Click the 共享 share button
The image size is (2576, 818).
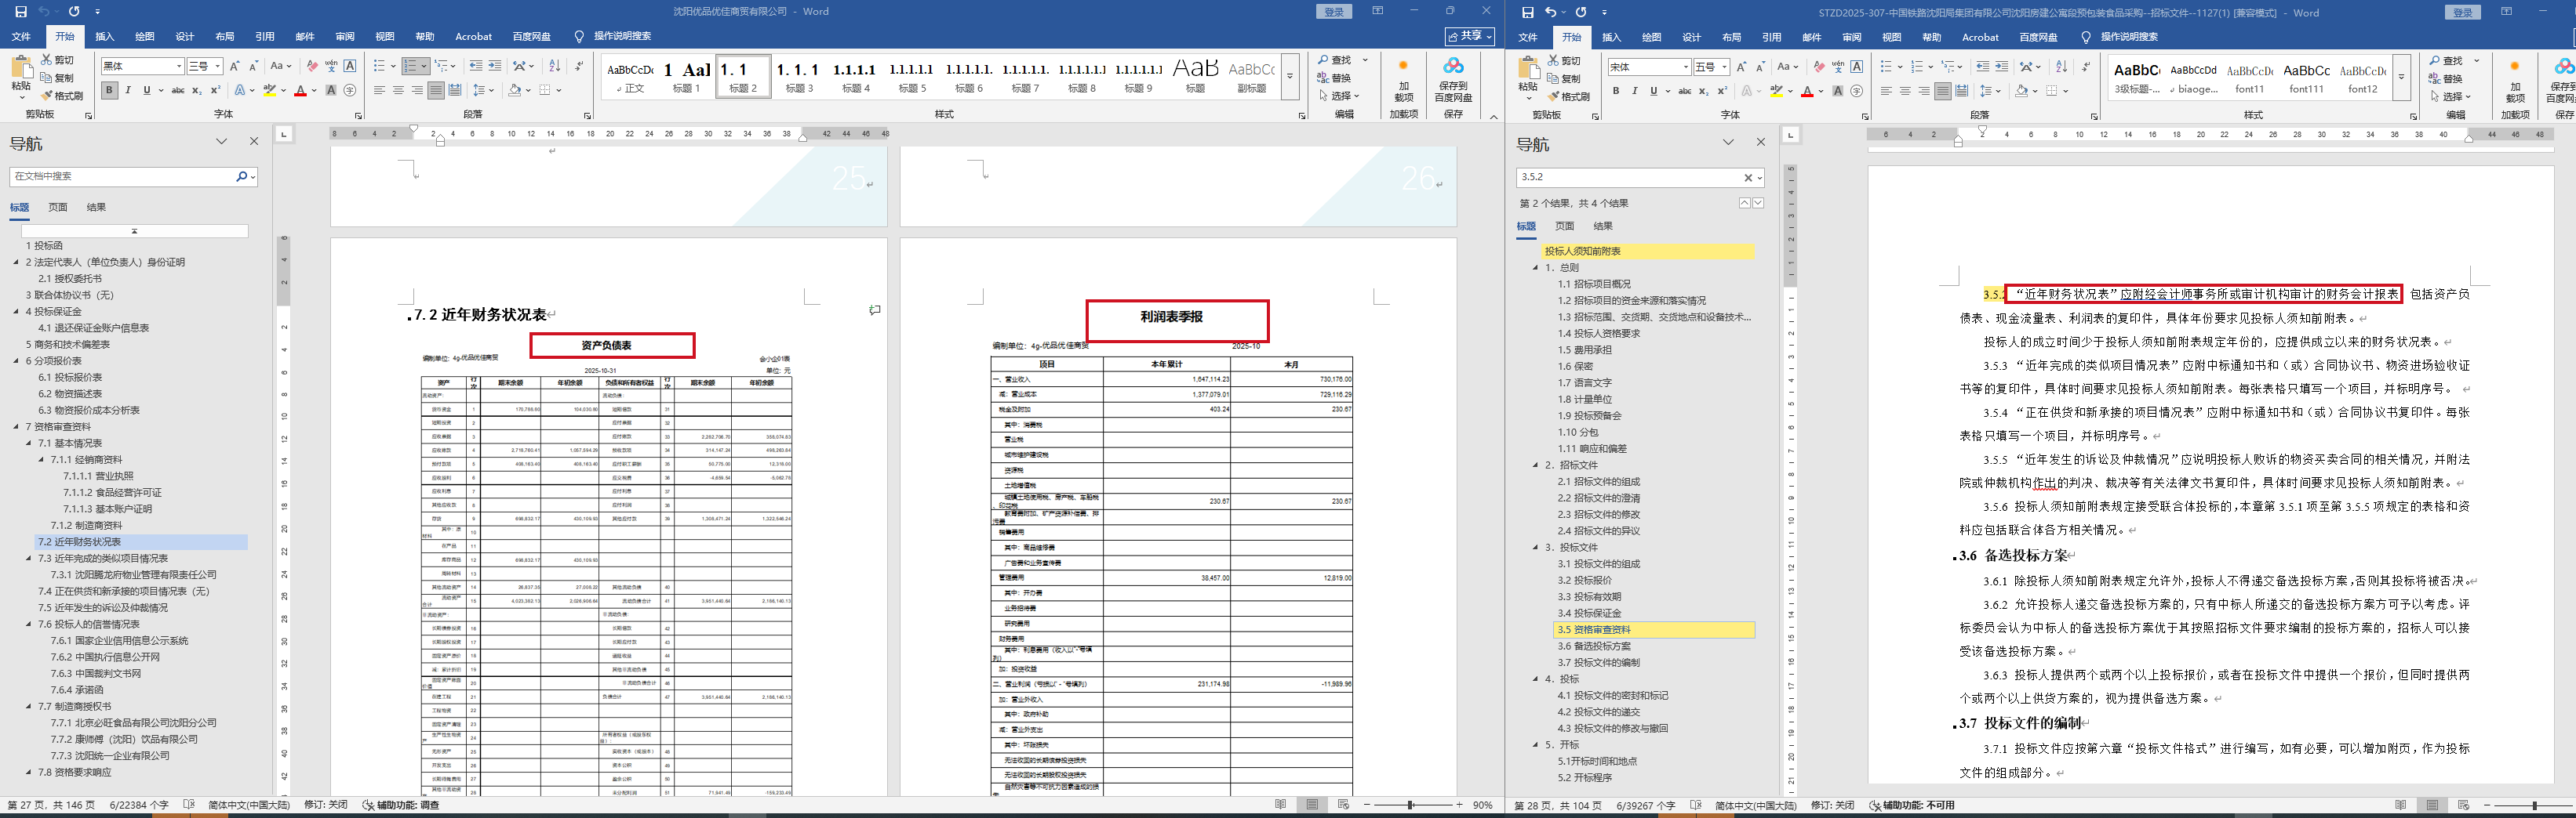[x=1469, y=36]
